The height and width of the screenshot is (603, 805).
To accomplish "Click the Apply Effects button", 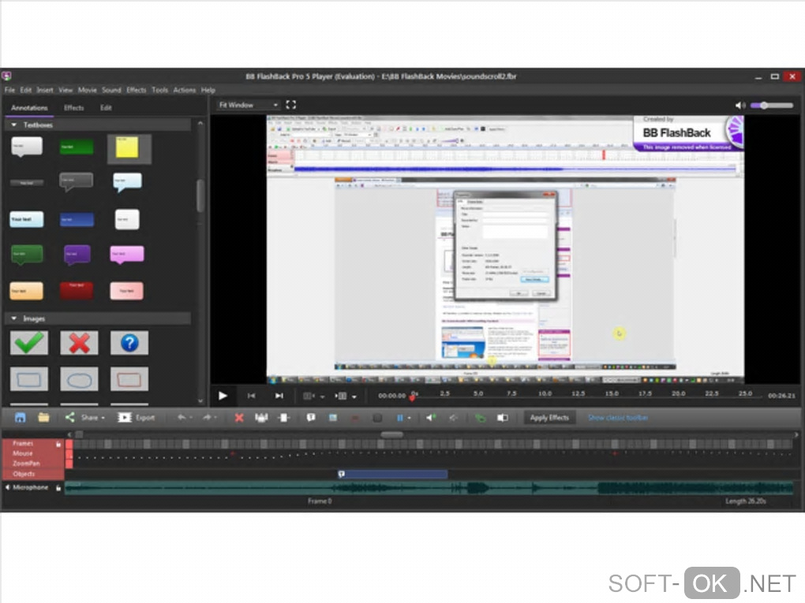I will pos(549,418).
